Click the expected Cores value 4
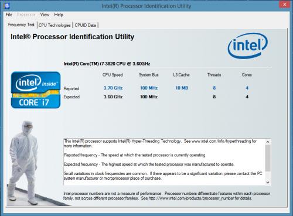Image resolution: width=293 pixels, height=216 pixels. tap(247, 97)
